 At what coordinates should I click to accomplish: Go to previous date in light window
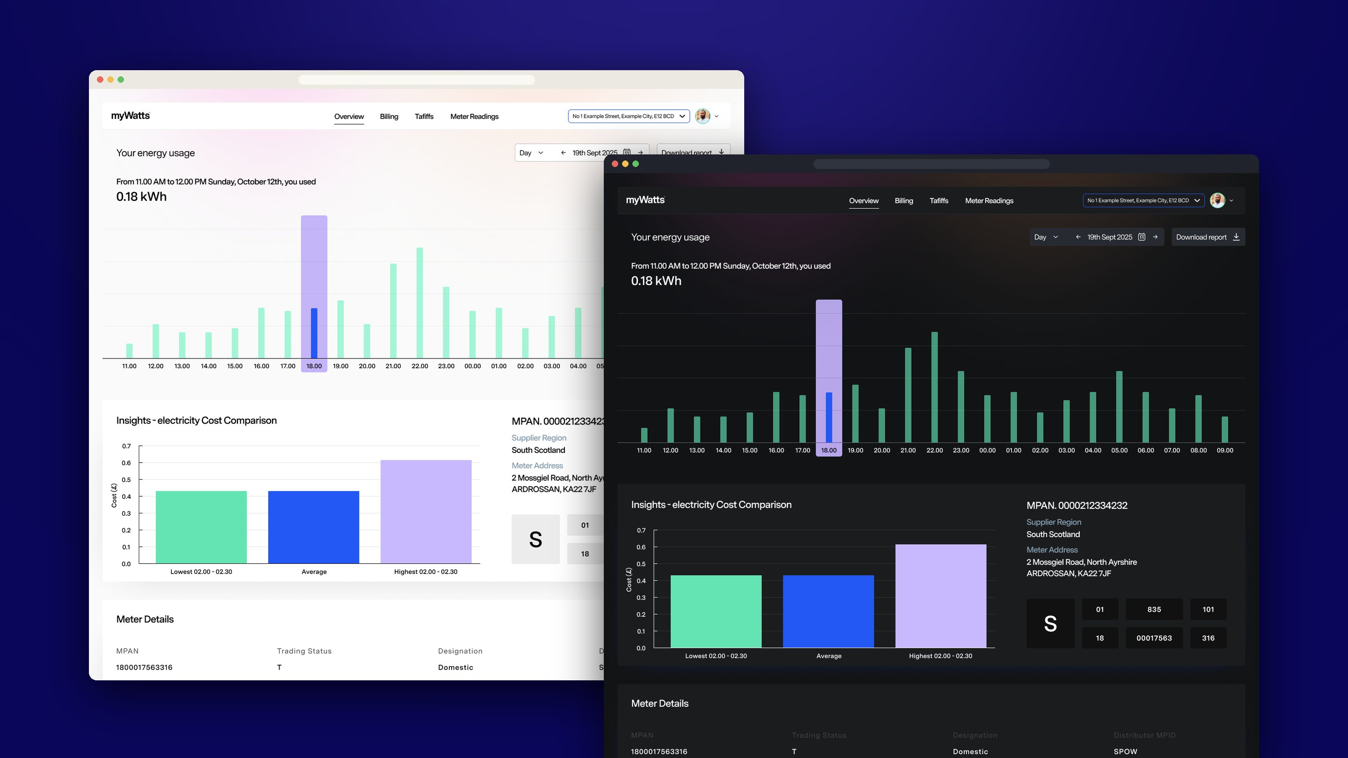563,153
